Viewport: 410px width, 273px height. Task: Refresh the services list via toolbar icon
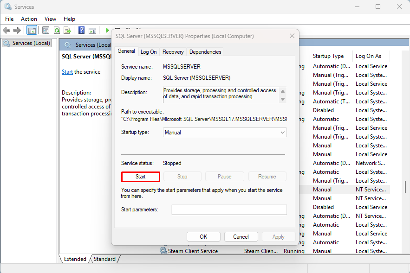[x=57, y=30]
